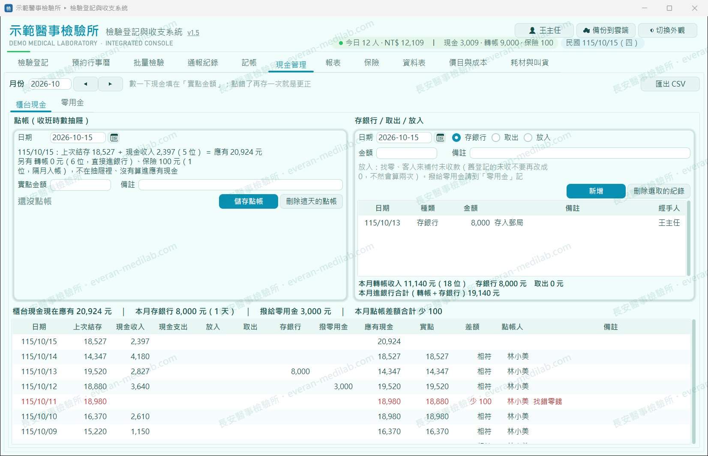The image size is (708, 456).
Task: Go to previous month arrow
Action: (86, 84)
